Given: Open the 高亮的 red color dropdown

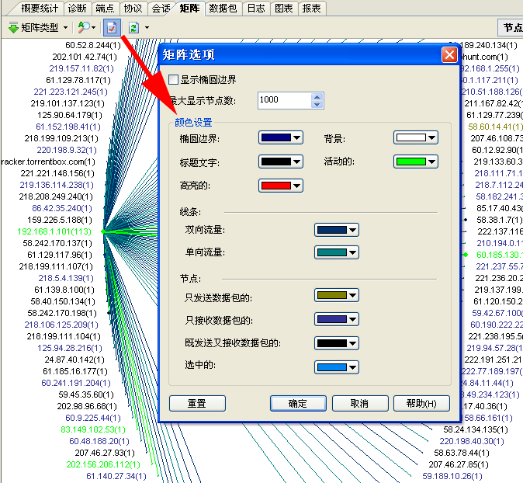Looking at the screenshot, I should [x=281, y=186].
